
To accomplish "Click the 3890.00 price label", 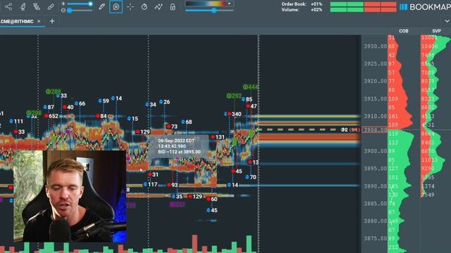I will coord(375,186).
